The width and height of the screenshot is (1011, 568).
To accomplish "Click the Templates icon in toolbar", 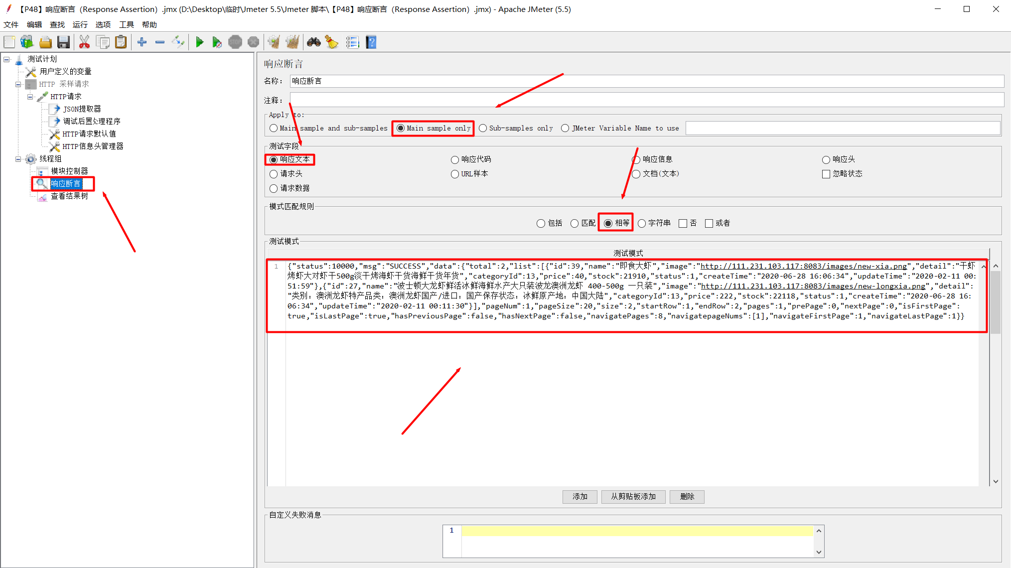I will point(27,42).
